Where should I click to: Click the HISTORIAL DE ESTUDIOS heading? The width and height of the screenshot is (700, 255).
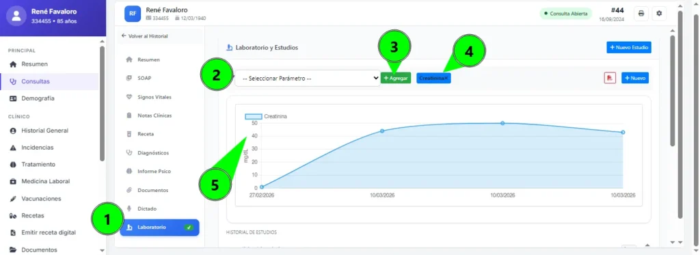coord(252,232)
